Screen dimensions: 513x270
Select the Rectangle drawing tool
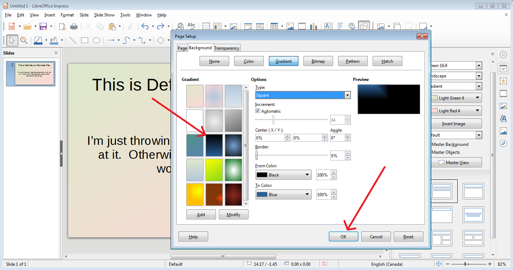[x=85, y=40]
